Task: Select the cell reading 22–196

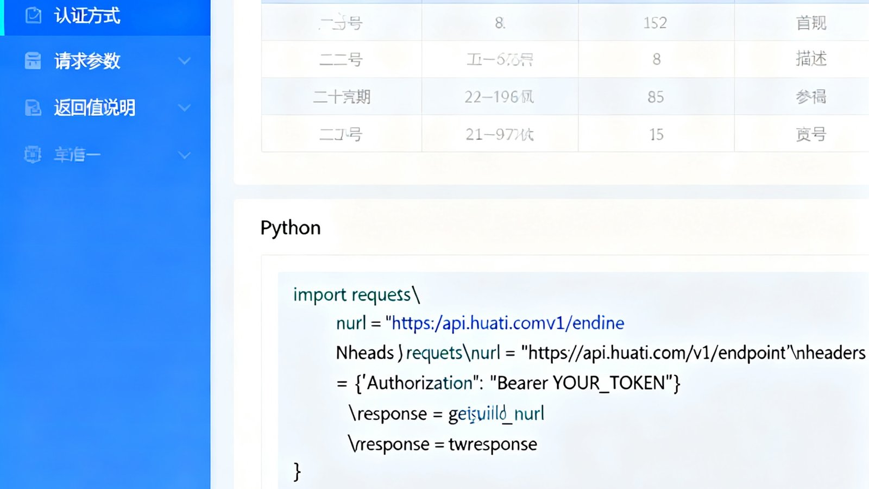Action: tap(500, 97)
